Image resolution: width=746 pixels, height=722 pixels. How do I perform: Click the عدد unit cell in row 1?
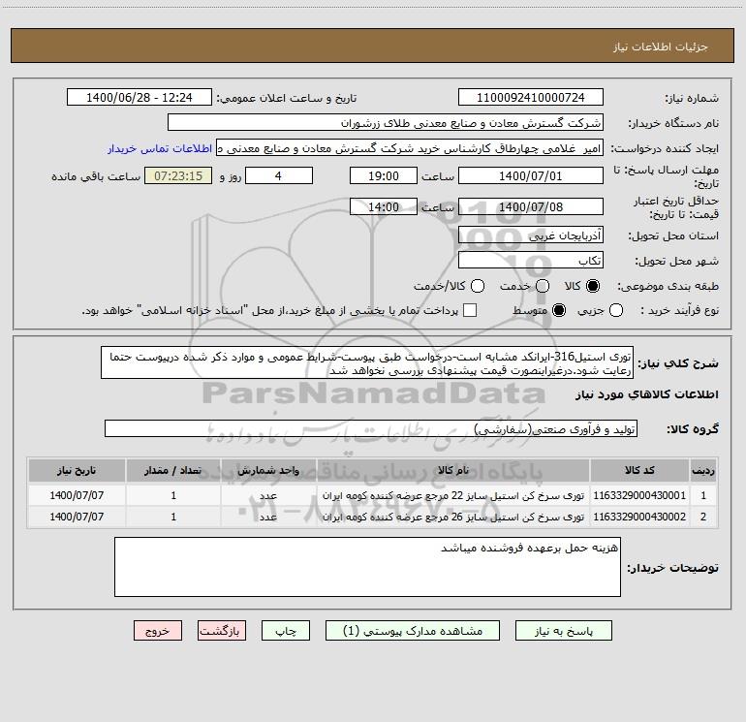[268, 495]
